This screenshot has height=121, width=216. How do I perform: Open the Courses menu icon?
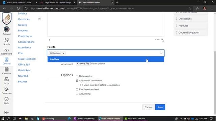tap(7, 59)
